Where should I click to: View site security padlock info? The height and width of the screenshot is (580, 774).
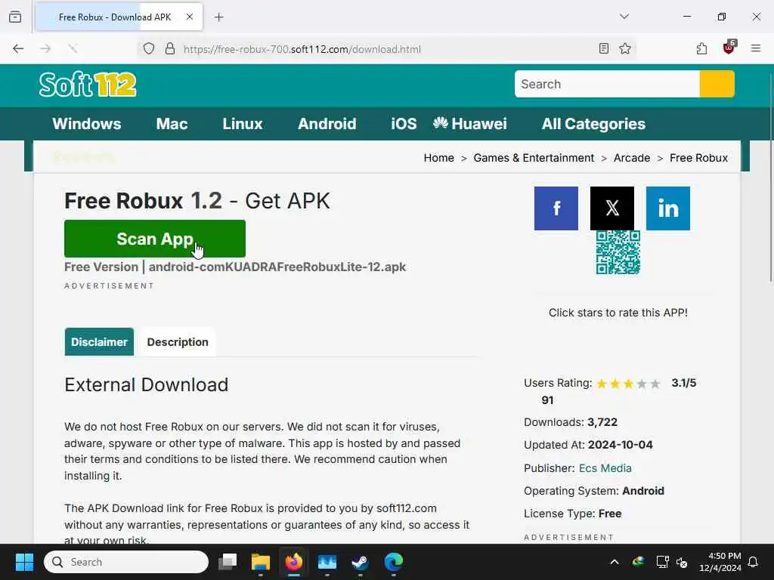pyautogui.click(x=170, y=49)
